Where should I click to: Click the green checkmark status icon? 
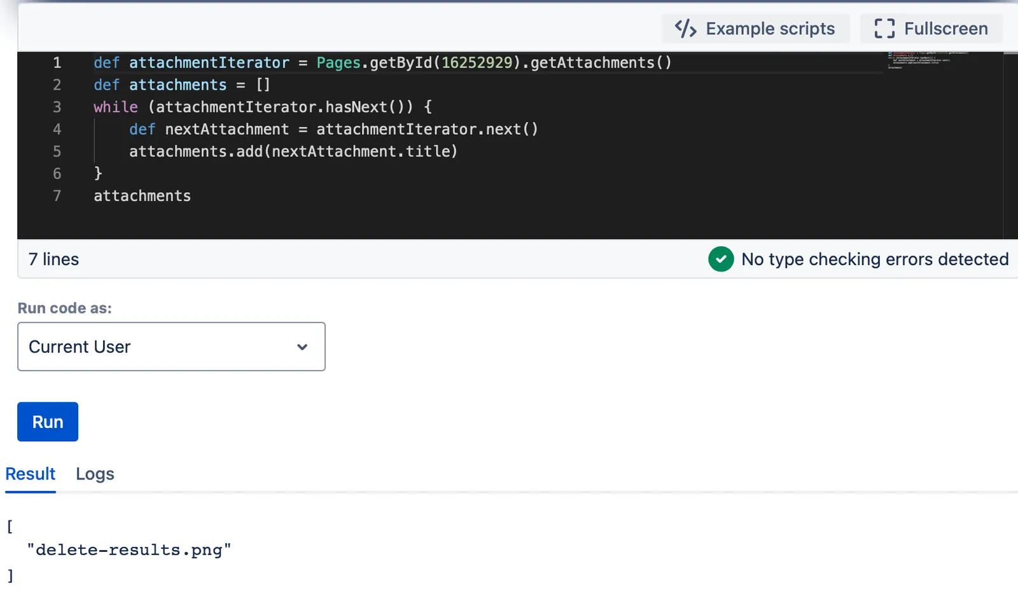click(721, 259)
